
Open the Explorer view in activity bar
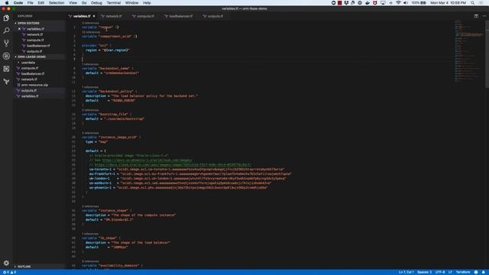pyautogui.click(x=6, y=18)
